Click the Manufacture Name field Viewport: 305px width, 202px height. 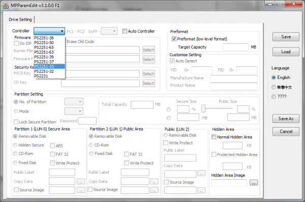point(234,78)
